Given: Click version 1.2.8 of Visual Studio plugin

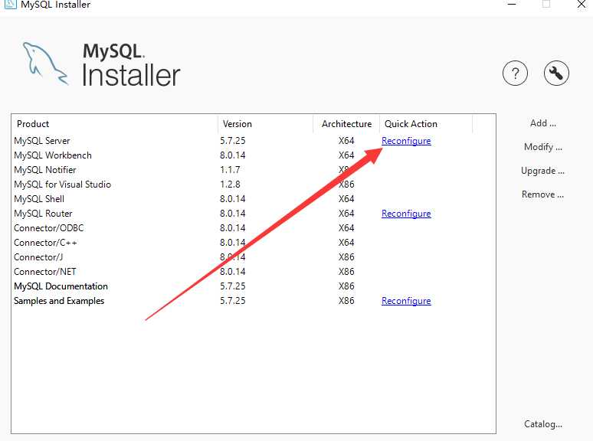Looking at the screenshot, I should pyautogui.click(x=230, y=185).
